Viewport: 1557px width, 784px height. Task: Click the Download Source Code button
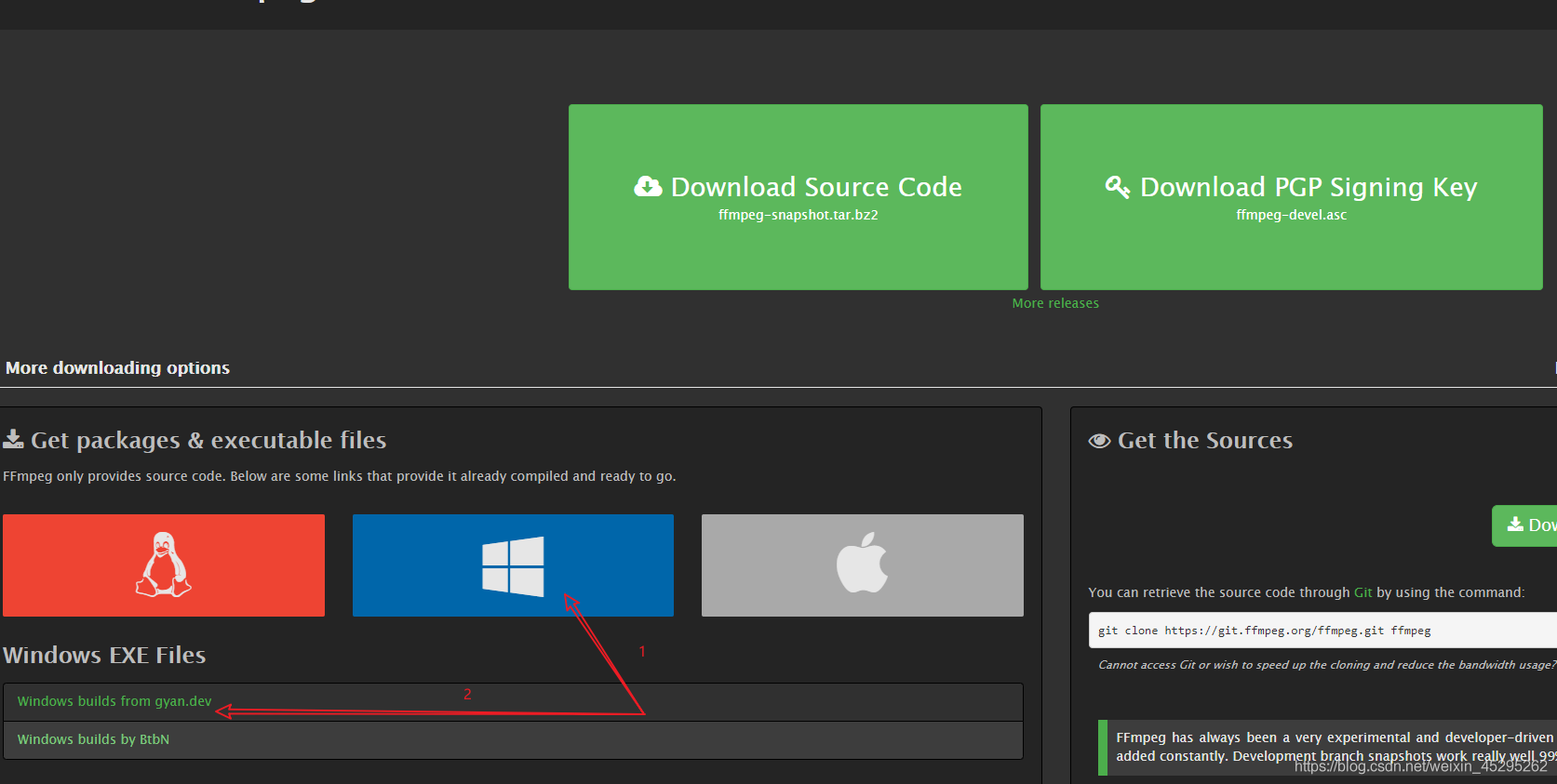click(x=799, y=197)
